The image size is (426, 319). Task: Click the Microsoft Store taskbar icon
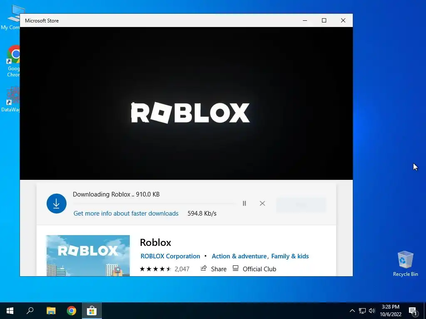click(x=92, y=311)
